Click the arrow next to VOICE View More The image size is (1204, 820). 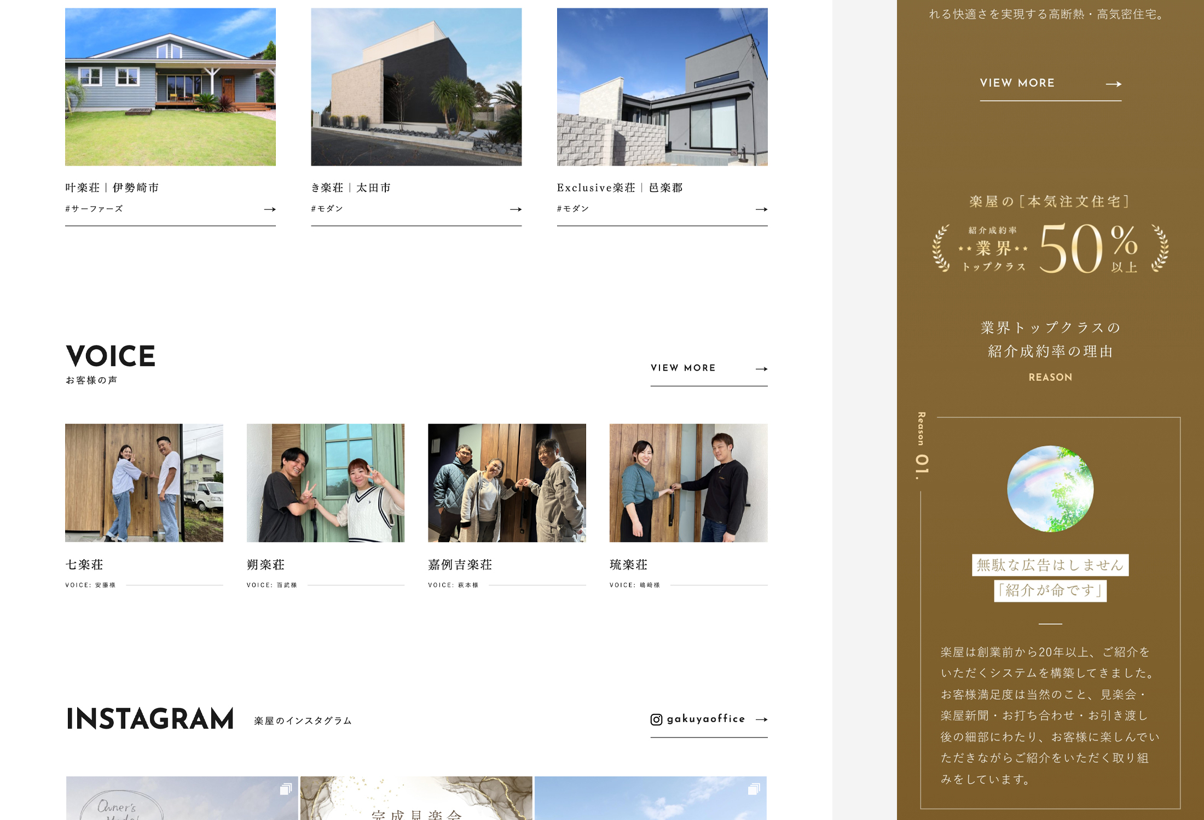(x=761, y=369)
